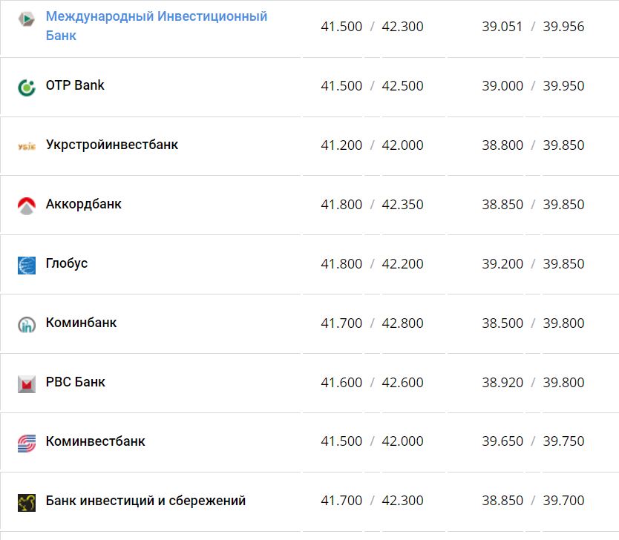619x540 pixels.
Task: Go to Коминвестбанк bank name
Action: pyautogui.click(x=96, y=441)
